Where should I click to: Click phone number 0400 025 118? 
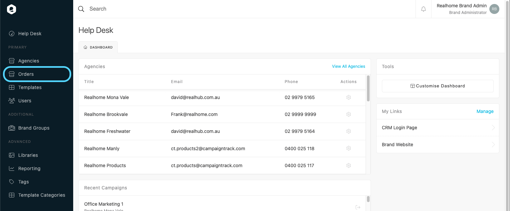pyautogui.click(x=299, y=149)
